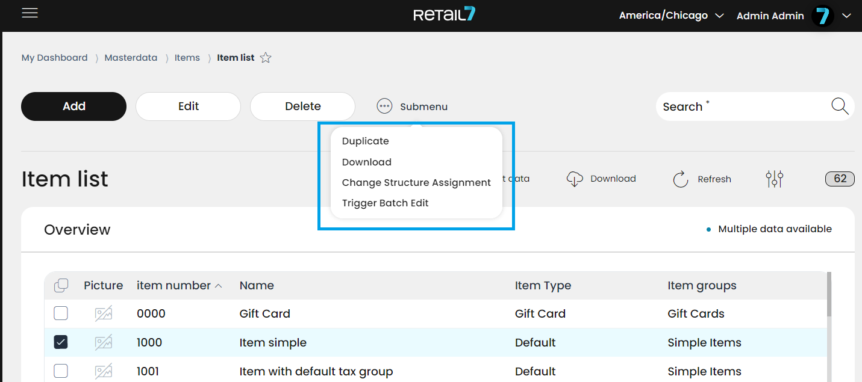Viewport: 862px width, 382px height.
Task: Click the Gift Cards item group cell
Action: [696, 313]
